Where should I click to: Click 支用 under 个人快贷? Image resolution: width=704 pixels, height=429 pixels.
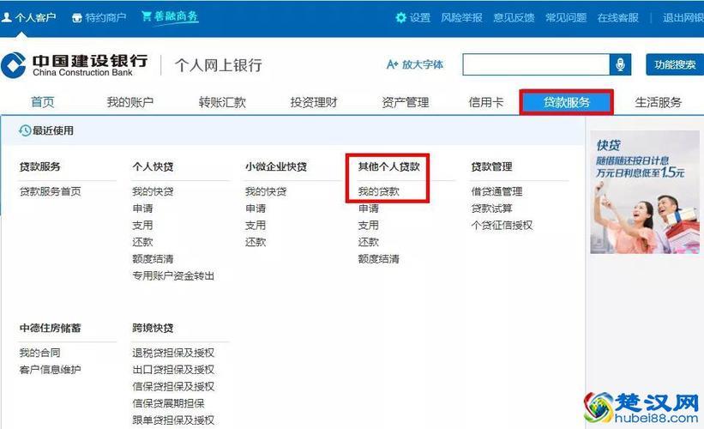pos(142,225)
